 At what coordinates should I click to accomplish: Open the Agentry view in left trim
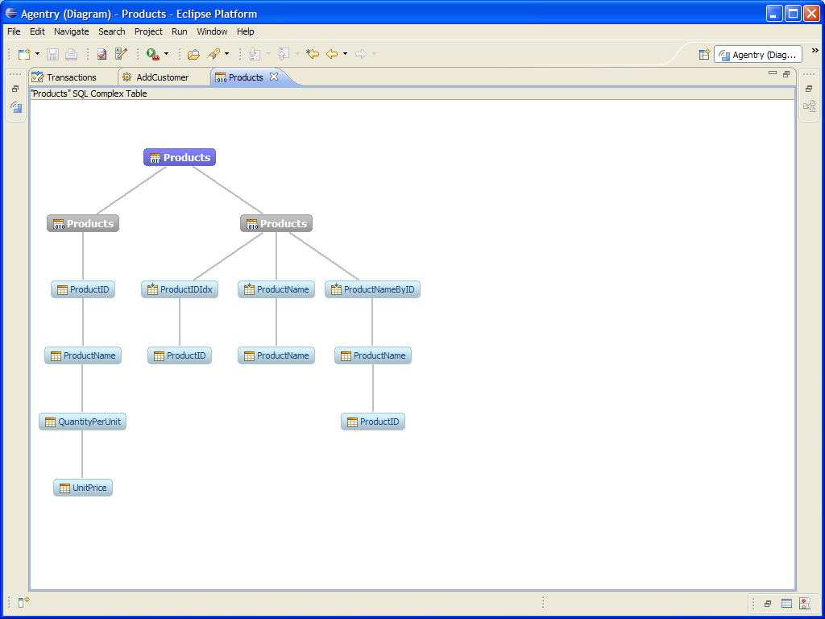pyautogui.click(x=16, y=107)
